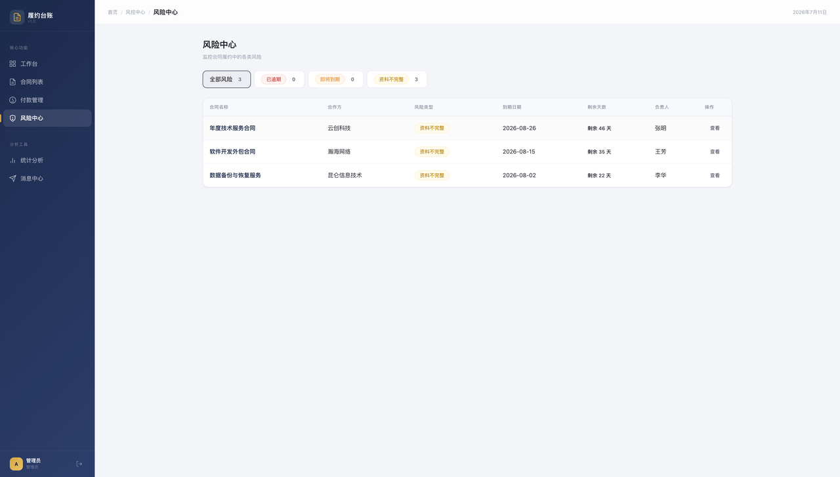Click 查看 for 软件开发外包合同

pos(715,152)
